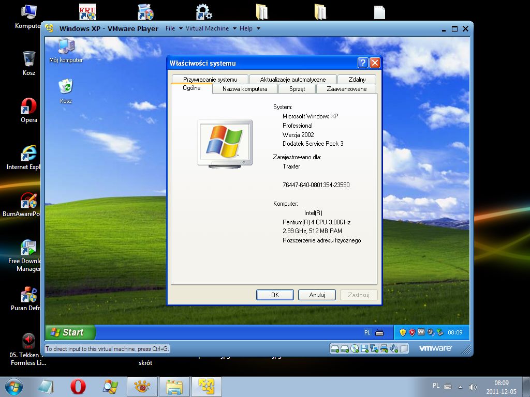Click the help question mark button in dialog
The width and height of the screenshot is (530, 397).
pyautogui.click(x=363, y=63)
